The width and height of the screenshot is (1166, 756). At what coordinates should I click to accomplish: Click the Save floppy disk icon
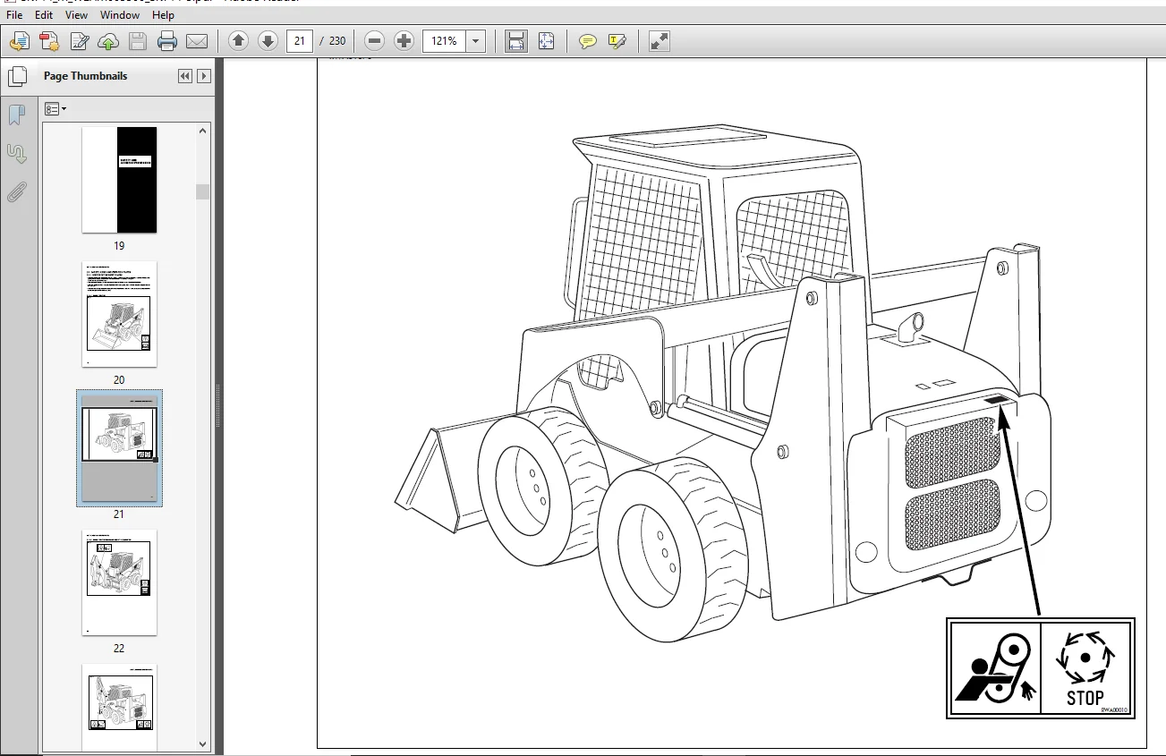click(x=138, y=41)
